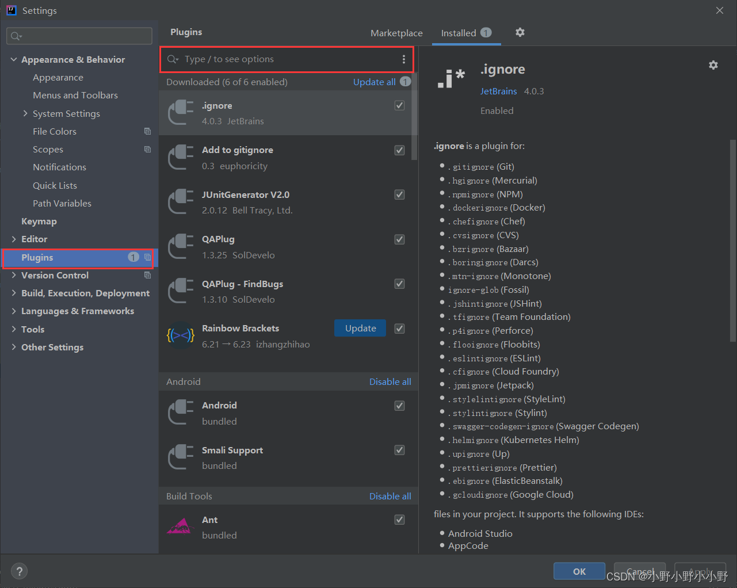Click the project-level icon next to Scopes
Image resolution: width=737 pixels, height=588 pixels.
pos(147,149)
